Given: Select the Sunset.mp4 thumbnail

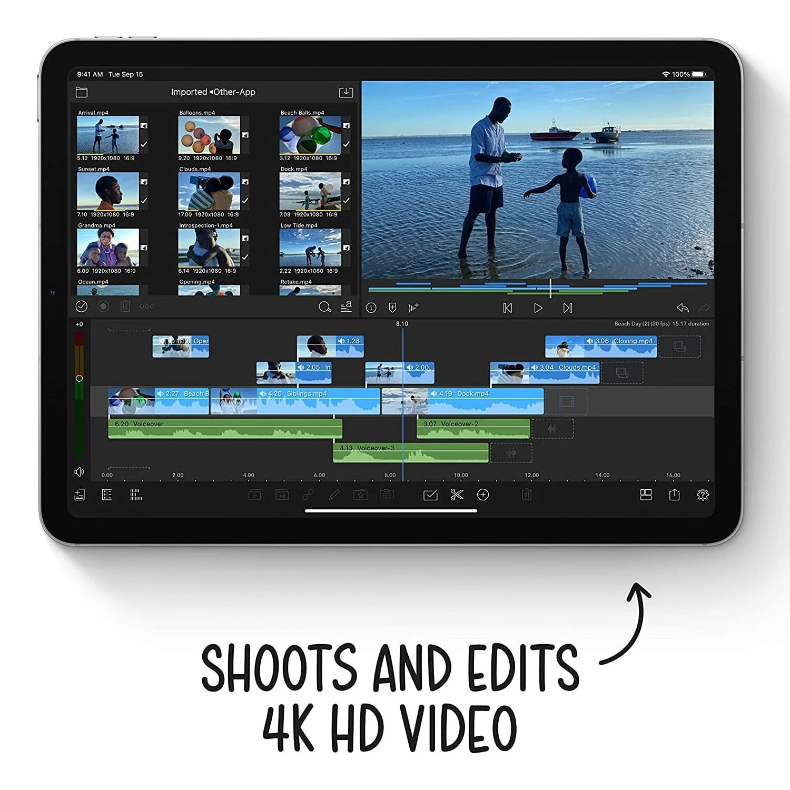Looking at the screenshot, I should point(108,192).
